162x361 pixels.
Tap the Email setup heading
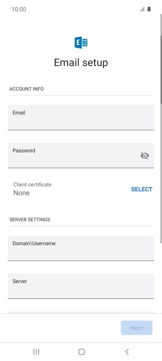coord(81,62)
